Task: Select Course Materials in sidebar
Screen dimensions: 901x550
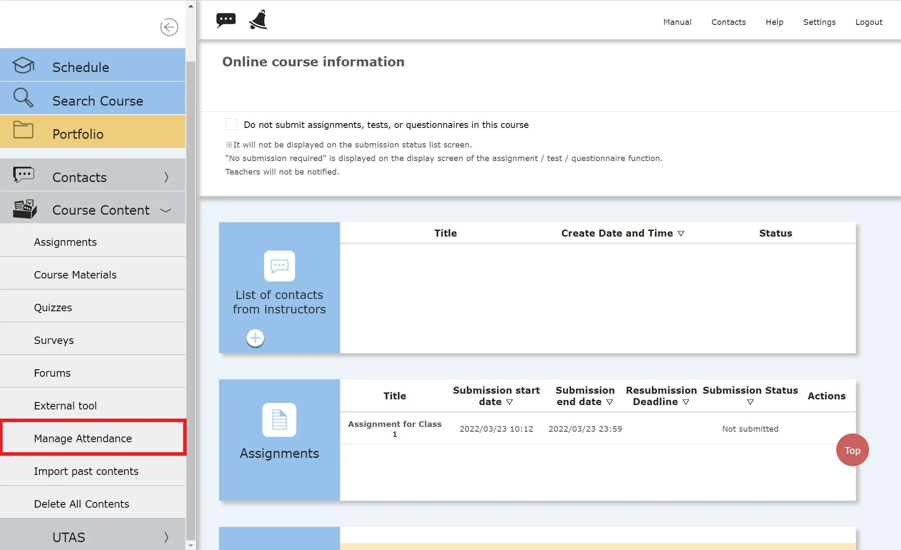Action: point(75,275)
